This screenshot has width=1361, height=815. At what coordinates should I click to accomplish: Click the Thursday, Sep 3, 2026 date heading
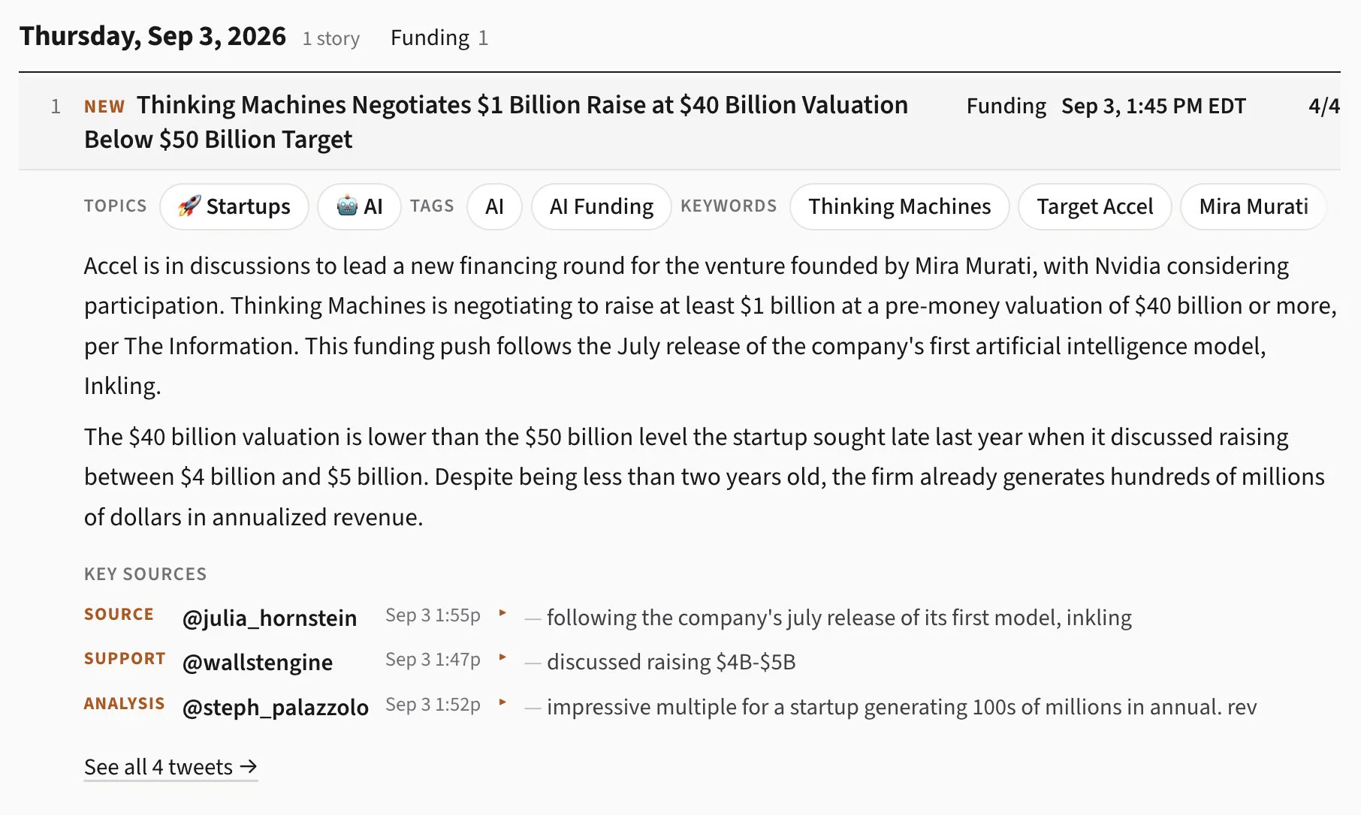coord(152,36)
